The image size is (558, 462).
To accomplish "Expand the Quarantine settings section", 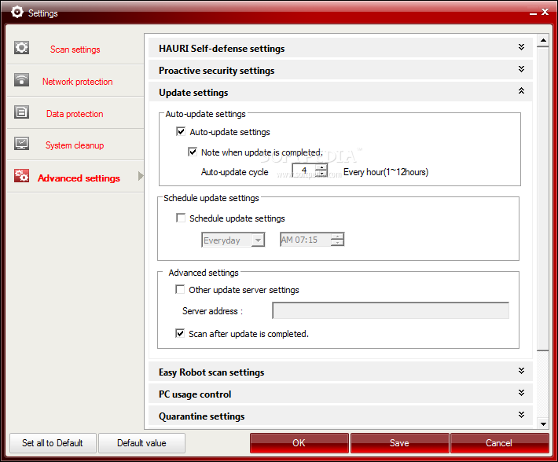I will [x=340, y=416].
